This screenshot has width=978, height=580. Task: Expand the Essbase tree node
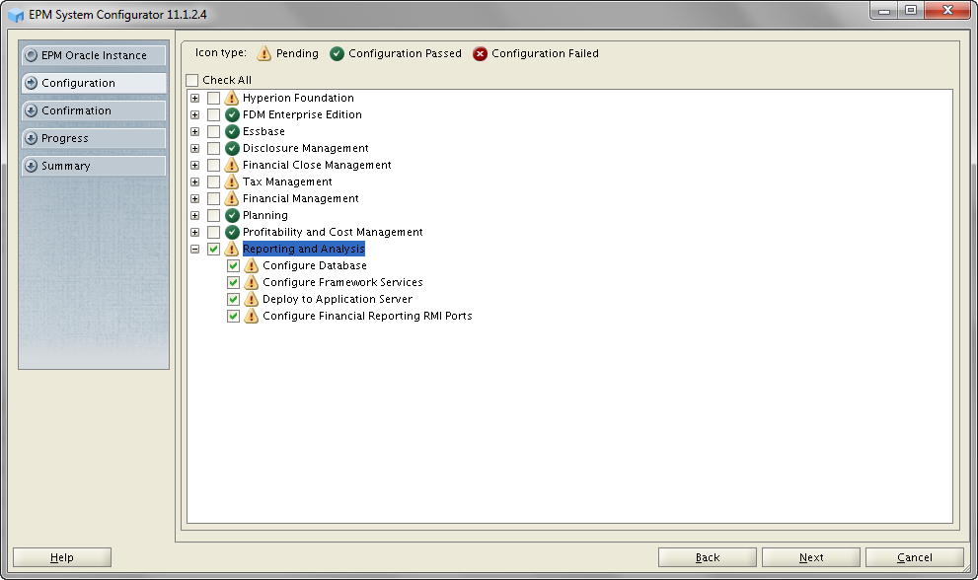click(195, 131)
